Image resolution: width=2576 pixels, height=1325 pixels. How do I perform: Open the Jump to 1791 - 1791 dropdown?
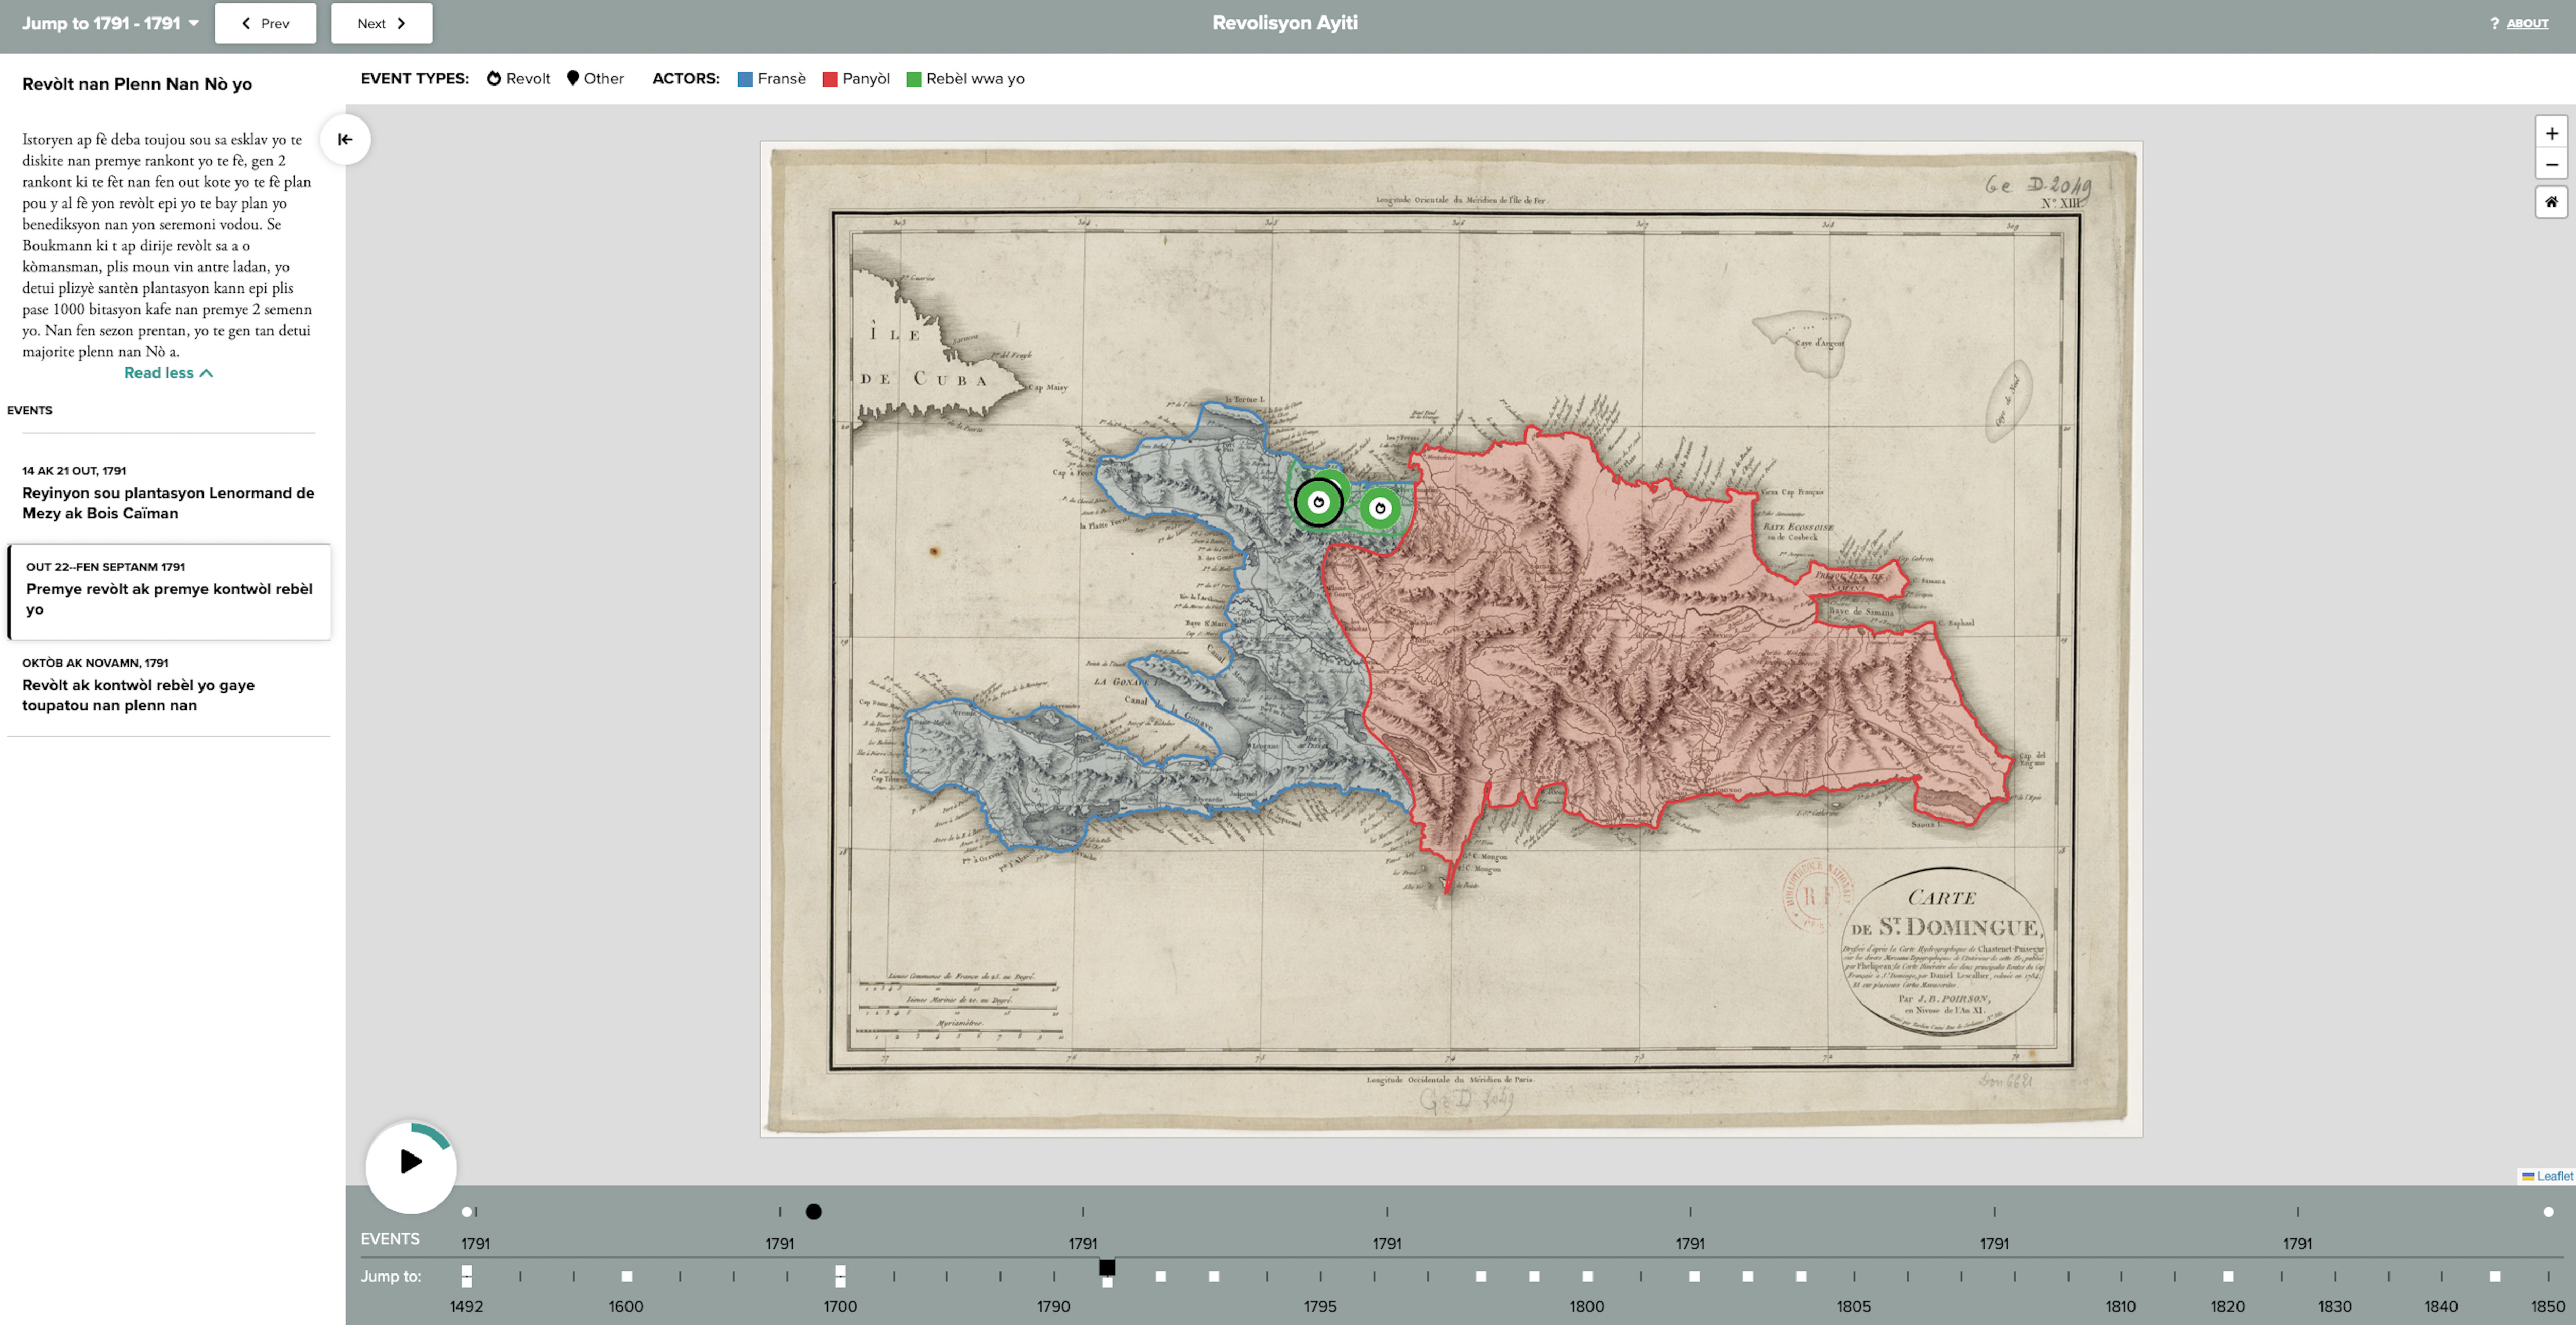[x=110, y=23]
